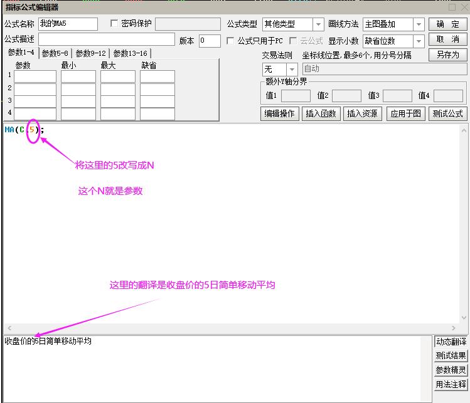Click row 4 缺省 cell

point(158,114)
